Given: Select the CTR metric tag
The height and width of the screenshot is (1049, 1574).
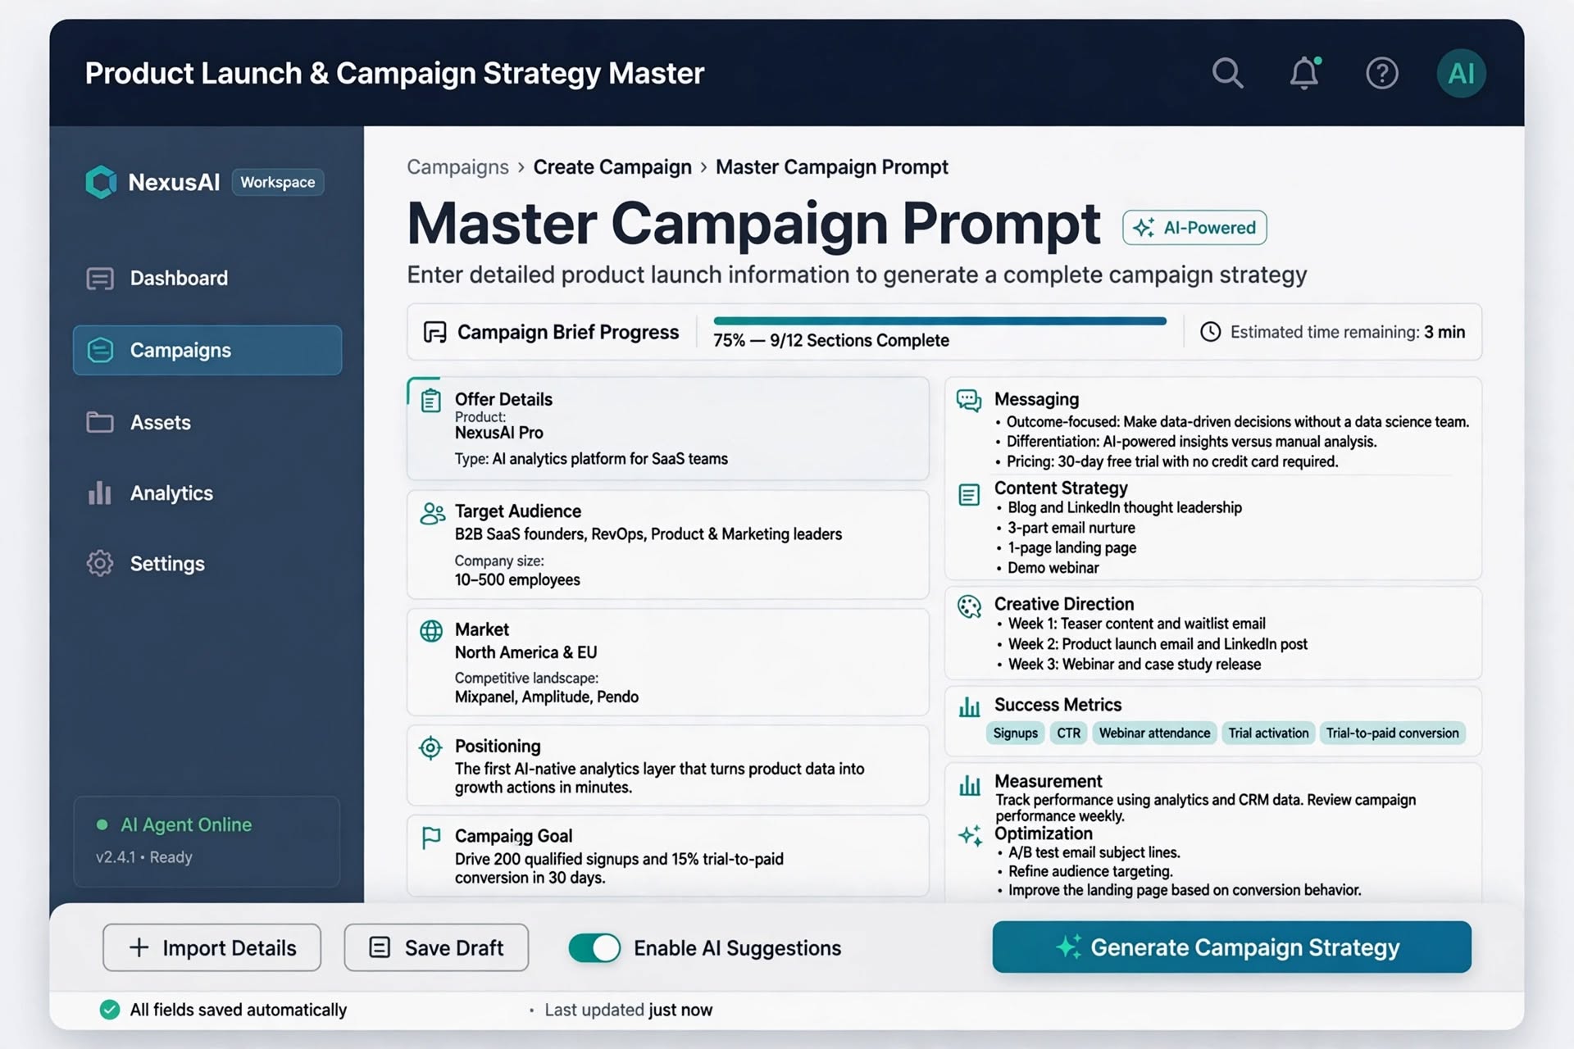Looking at the screenshot, I should (x=1068, y=733).
